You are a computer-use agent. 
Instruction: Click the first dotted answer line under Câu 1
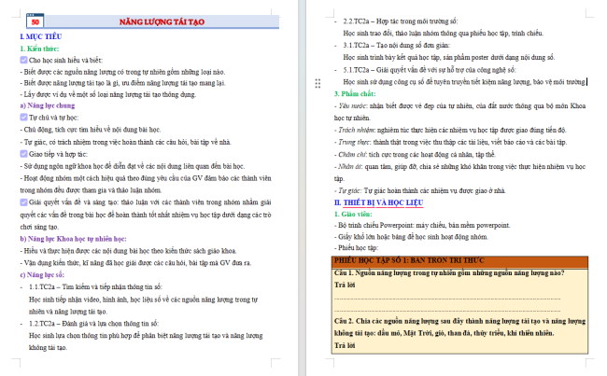447,299
